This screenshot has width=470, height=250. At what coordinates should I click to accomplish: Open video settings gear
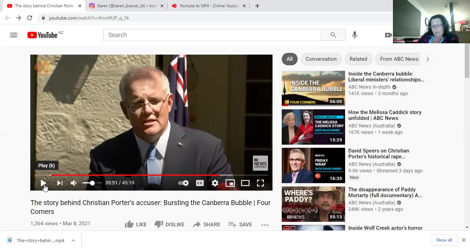tap(215, 183)
